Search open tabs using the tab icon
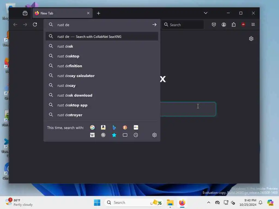The height and width of the screenshot is (209, 279). 125,135
